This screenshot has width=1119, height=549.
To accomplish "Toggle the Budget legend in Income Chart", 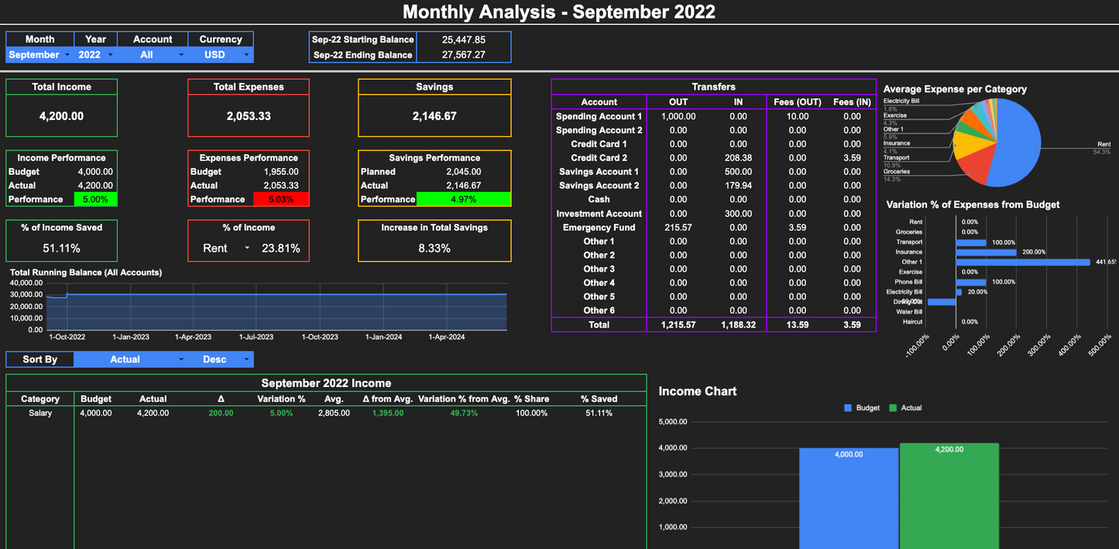I will (x=862, y=407).
